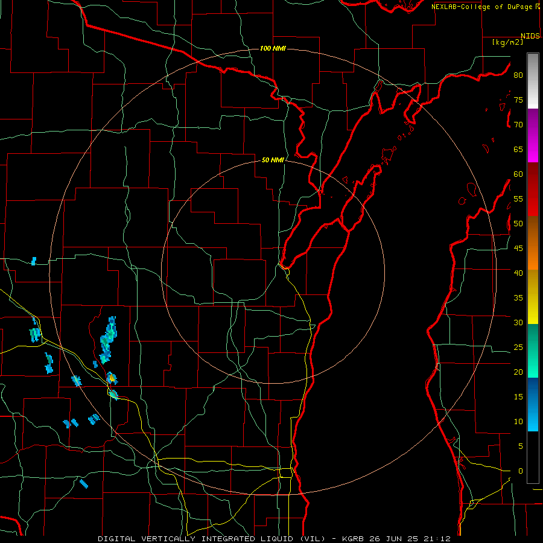Click the [kg/m2] units label
This screenshot has width=543, height=543.
coord(507,42)
